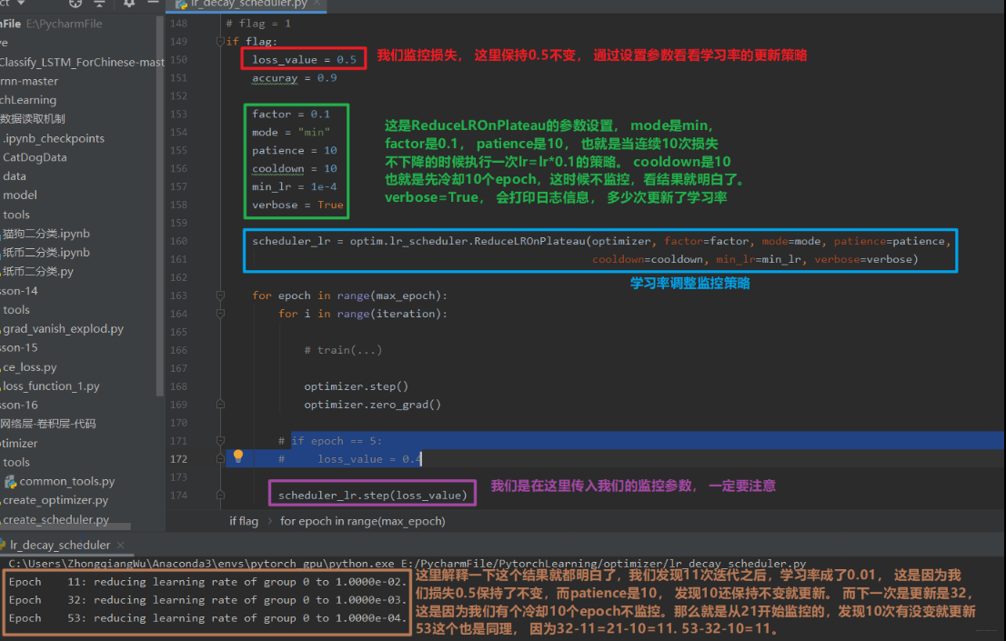This screenshot has width=1006, height=641.
Task: Click the 'mode = "min"' code line
Action: point(291,132)
